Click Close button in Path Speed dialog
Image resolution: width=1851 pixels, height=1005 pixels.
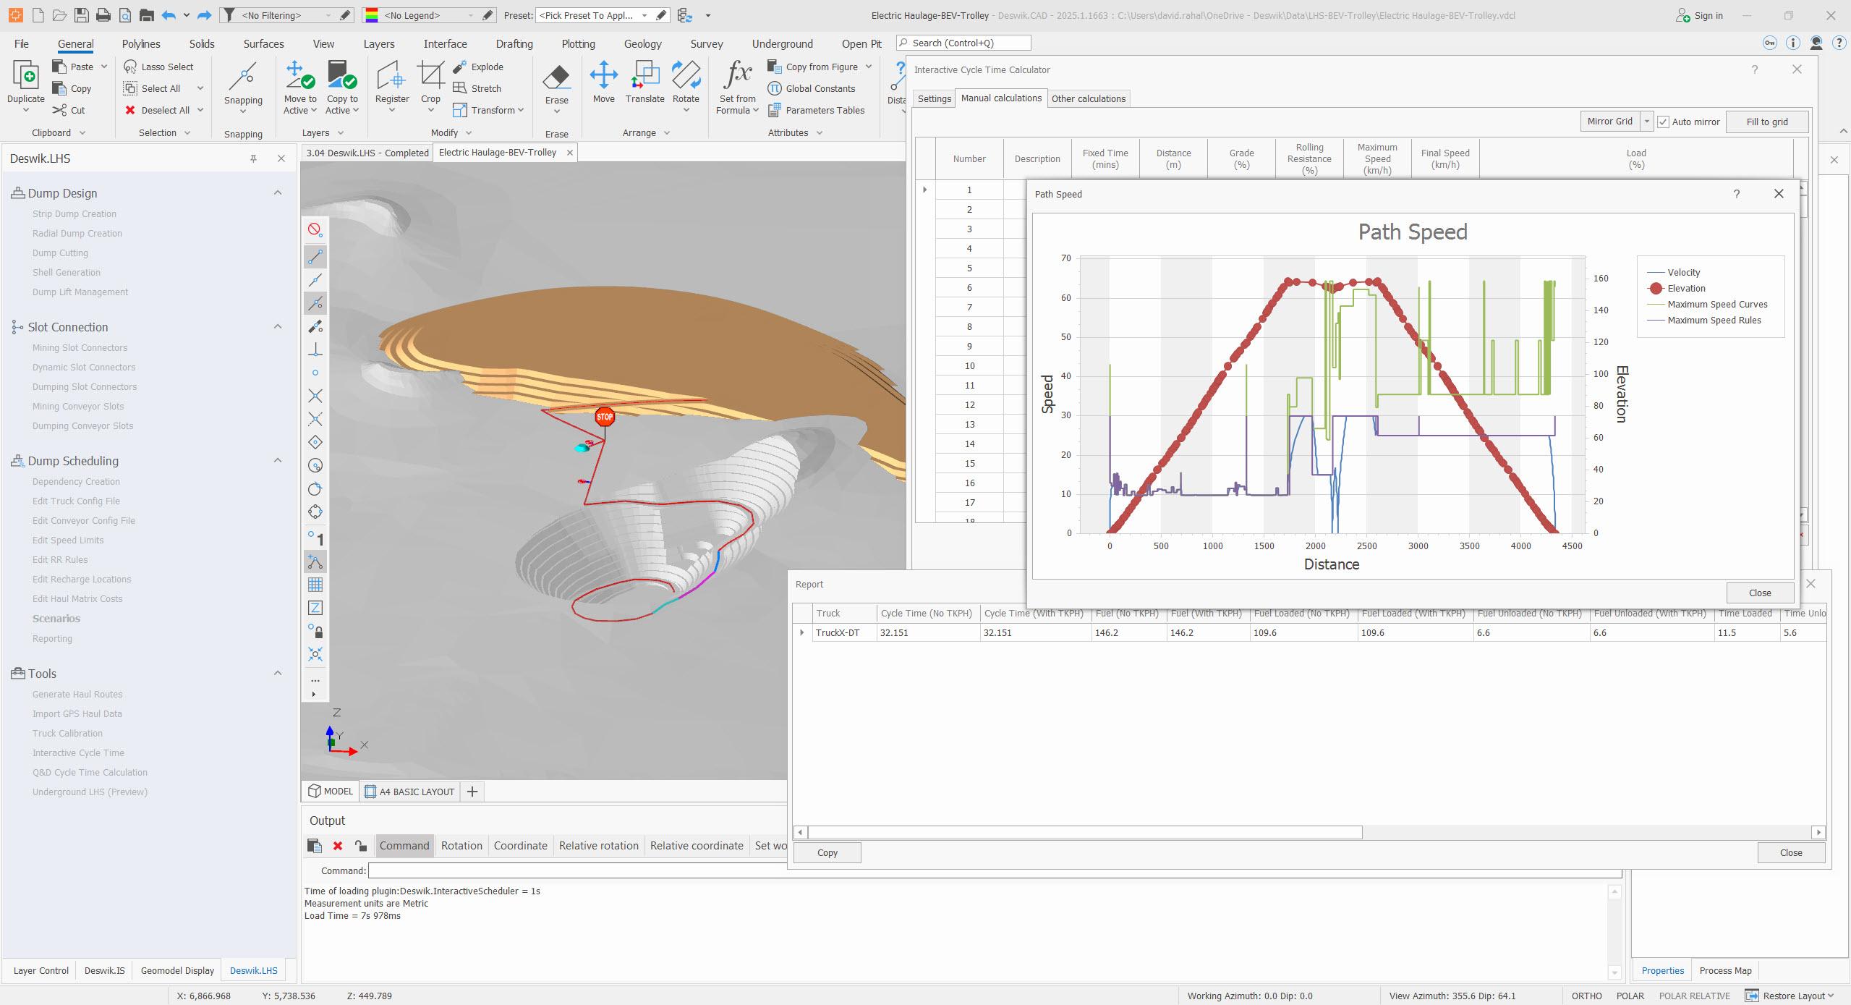pos(1759,593)
